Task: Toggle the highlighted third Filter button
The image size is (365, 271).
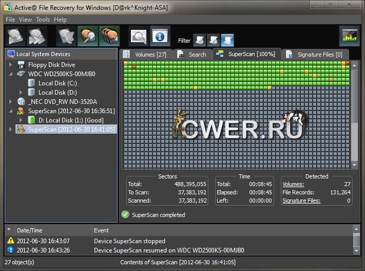Action: (227, 40)
